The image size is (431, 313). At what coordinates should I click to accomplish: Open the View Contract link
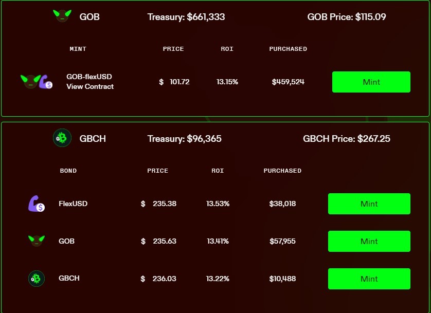tap(90, 86)
